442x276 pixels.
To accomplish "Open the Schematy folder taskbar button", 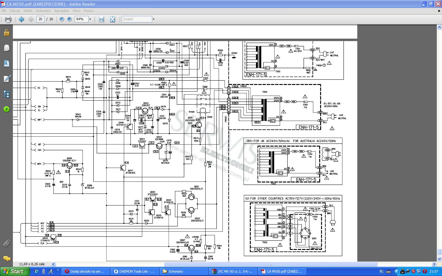I will [x=183, y=271].
